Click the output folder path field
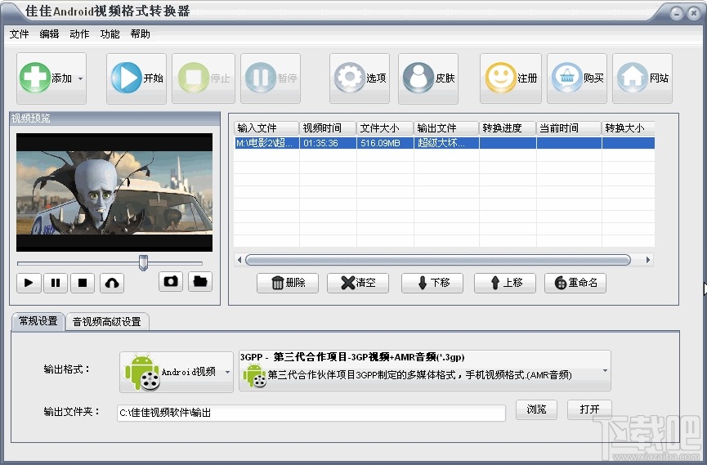This screenshot has width=707, height=465. pos(311,413)
